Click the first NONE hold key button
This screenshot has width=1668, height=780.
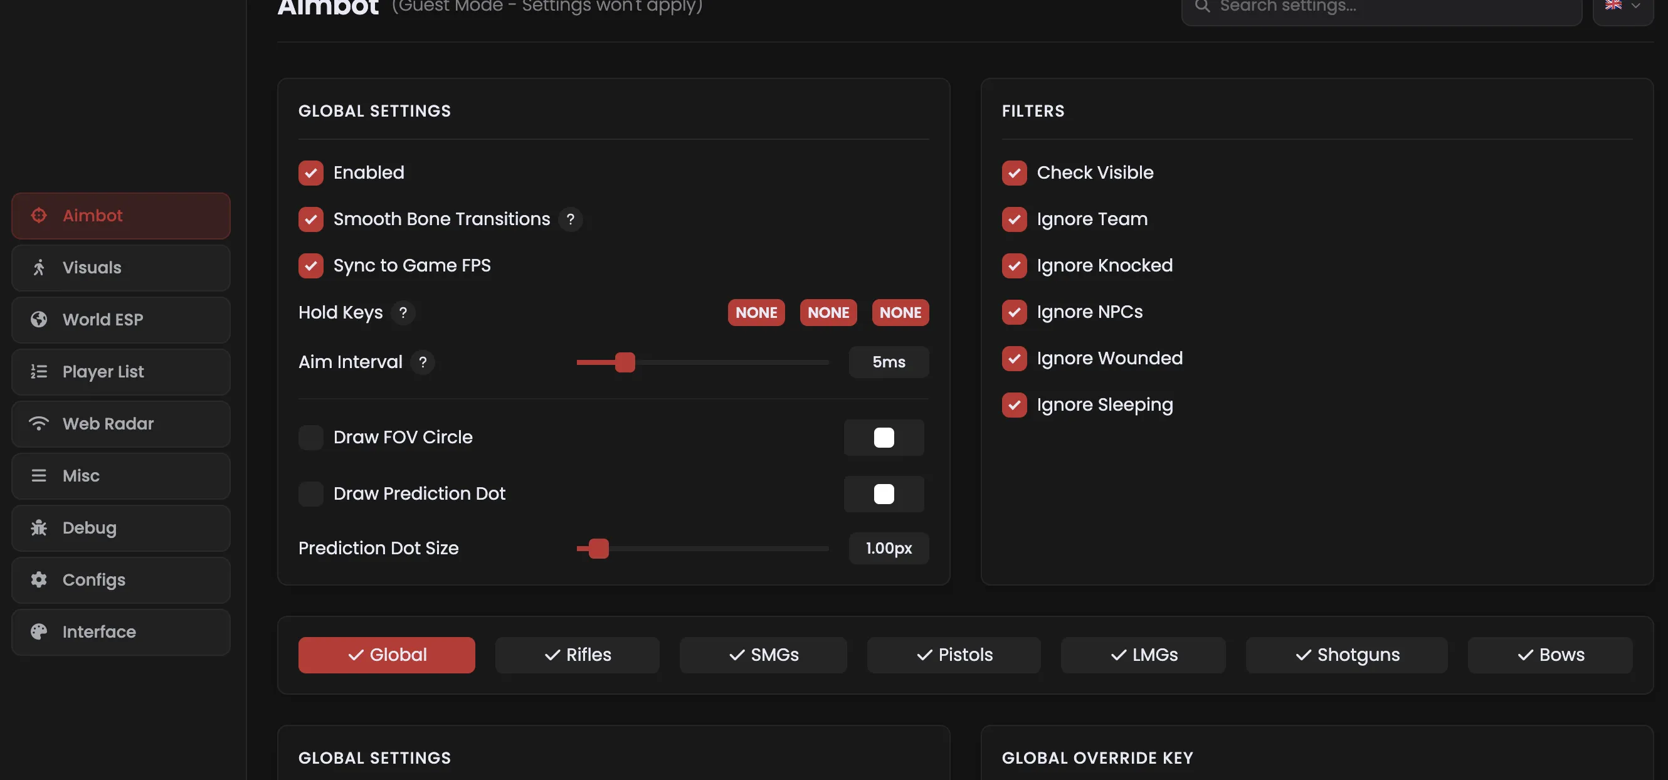756,313
